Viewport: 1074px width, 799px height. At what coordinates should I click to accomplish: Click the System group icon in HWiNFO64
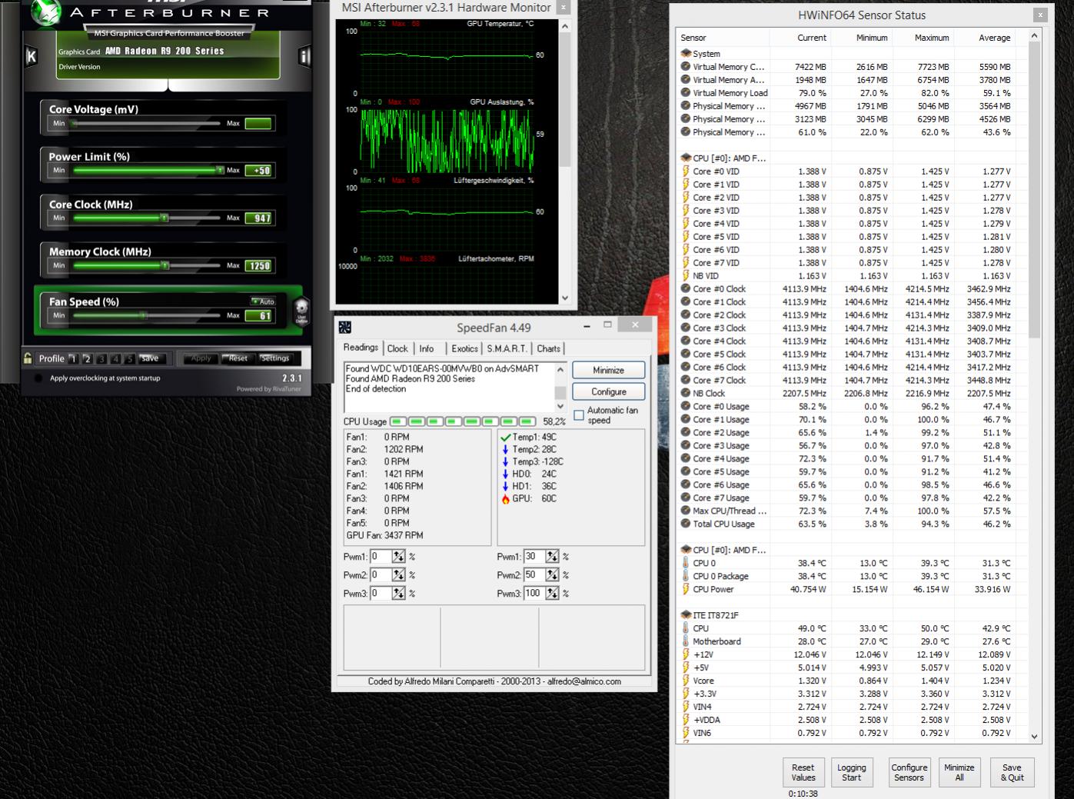[x=686, y=54]
